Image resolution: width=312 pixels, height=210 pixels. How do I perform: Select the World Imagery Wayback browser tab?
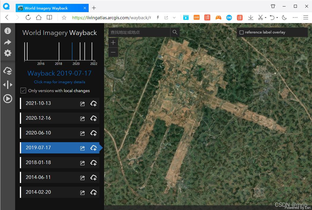click(x=52, y=8)
